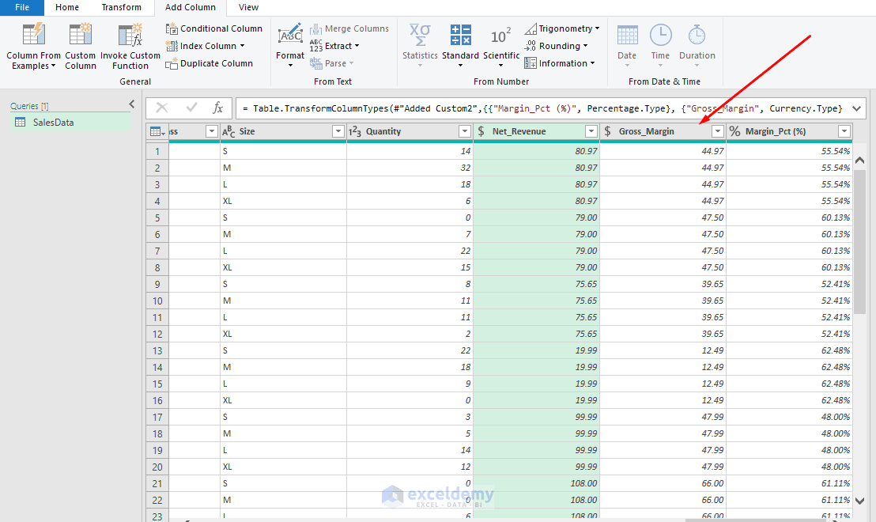Open the File tab
Viewport: 876px width, 522px height.
[22, 7]
